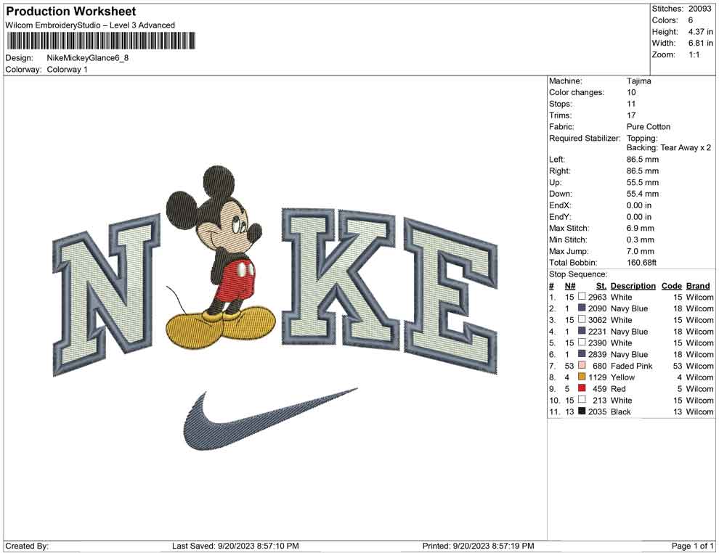Click the Printed timestamp in footer
The image size is (719, 553).
click(x=479, y=546)
